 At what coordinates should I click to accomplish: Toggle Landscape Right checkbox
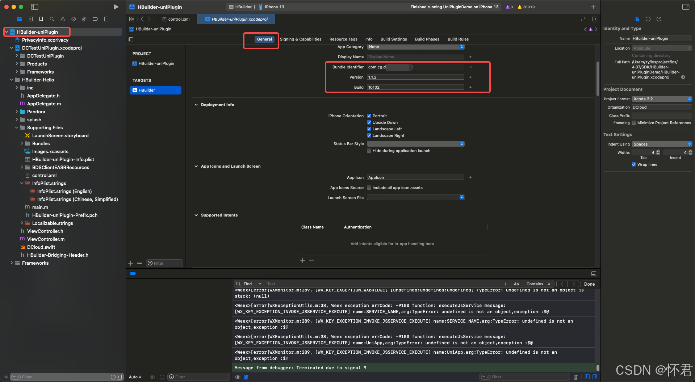pos(369,135)
